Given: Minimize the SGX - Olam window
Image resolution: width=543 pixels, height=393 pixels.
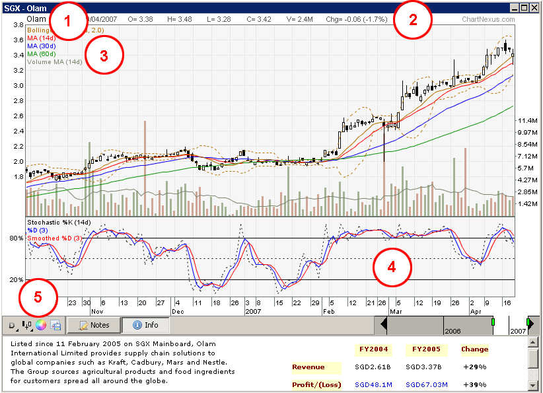Looking at the screenshot, I should [515, 8].
